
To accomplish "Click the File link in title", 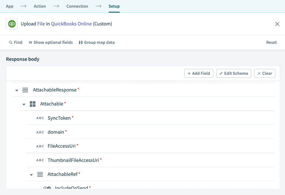I will [x=41, y=24].
